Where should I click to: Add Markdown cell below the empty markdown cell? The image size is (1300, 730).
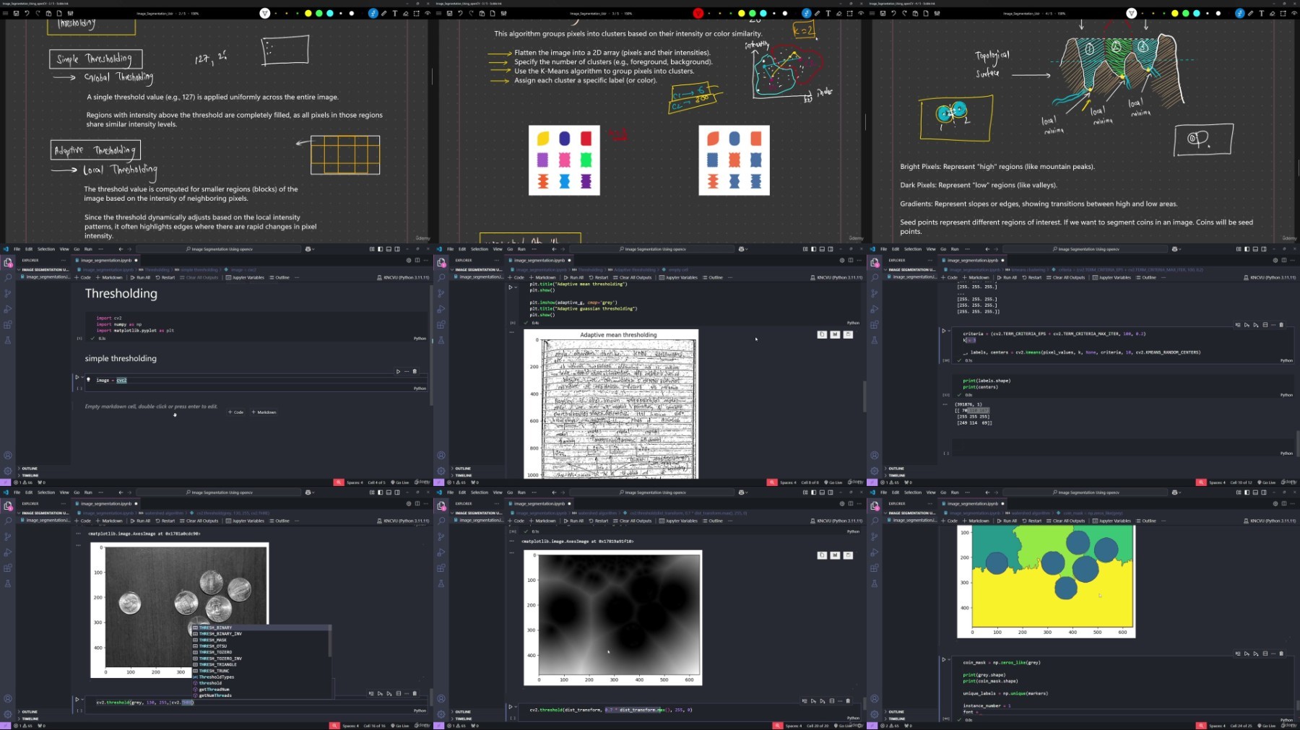click(x=264, y=412)
